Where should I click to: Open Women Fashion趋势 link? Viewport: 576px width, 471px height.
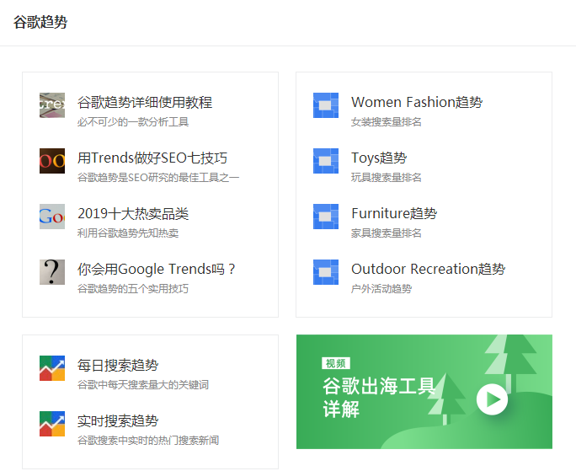pos(417,102)
